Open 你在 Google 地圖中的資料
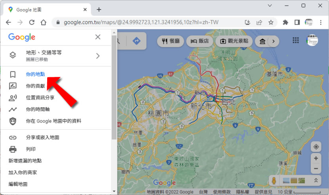The width and height of the screenshot is (329, 195). point(54,121)
